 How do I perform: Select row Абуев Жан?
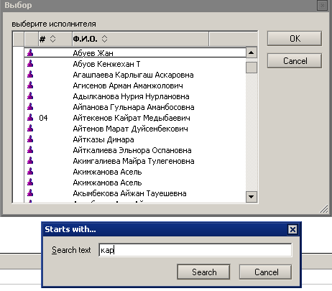[x=135, y=52]
